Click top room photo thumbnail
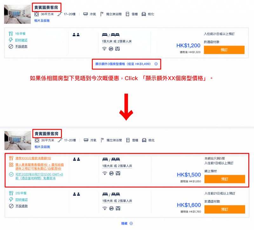254x230 pixels. [x=17, y=14]
